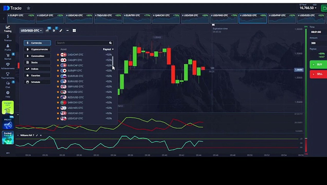This screenshot has width=327, height=185.
Task: Close the USD/SGD OTC chart tab
Action: (x=241, y=15)
